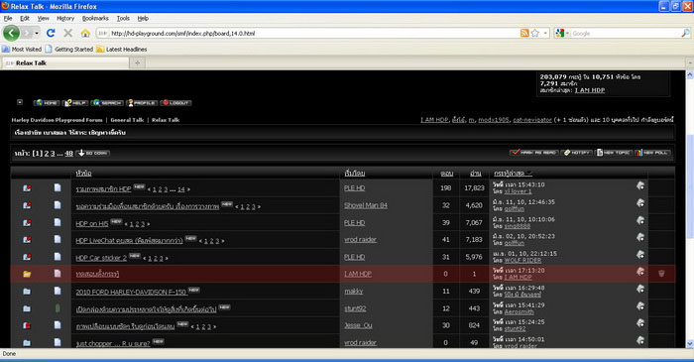Screen dimensions: 694x362
Task: Click the NOTIFY button
Action: 577,153
